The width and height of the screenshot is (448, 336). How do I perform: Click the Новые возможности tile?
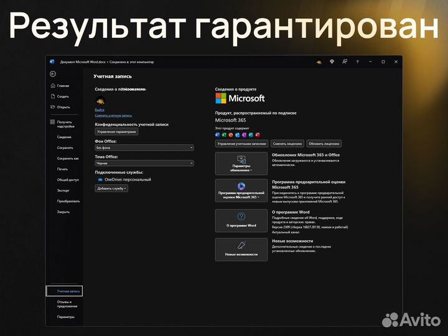coord(241,250)
